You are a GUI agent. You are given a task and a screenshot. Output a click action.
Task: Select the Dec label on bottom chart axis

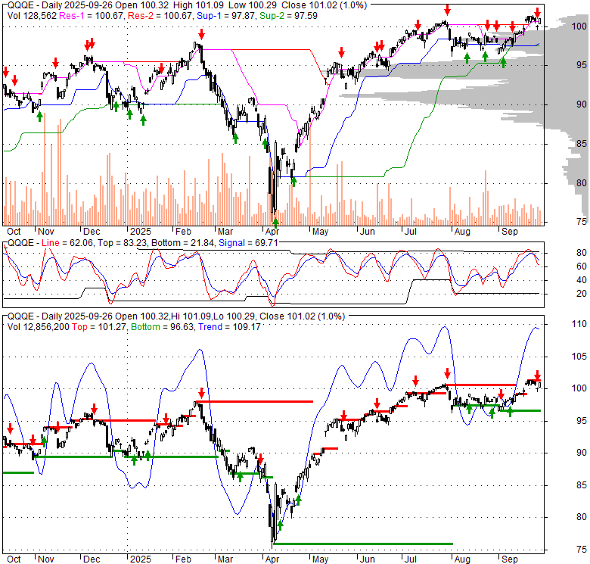tap(92, 559)
